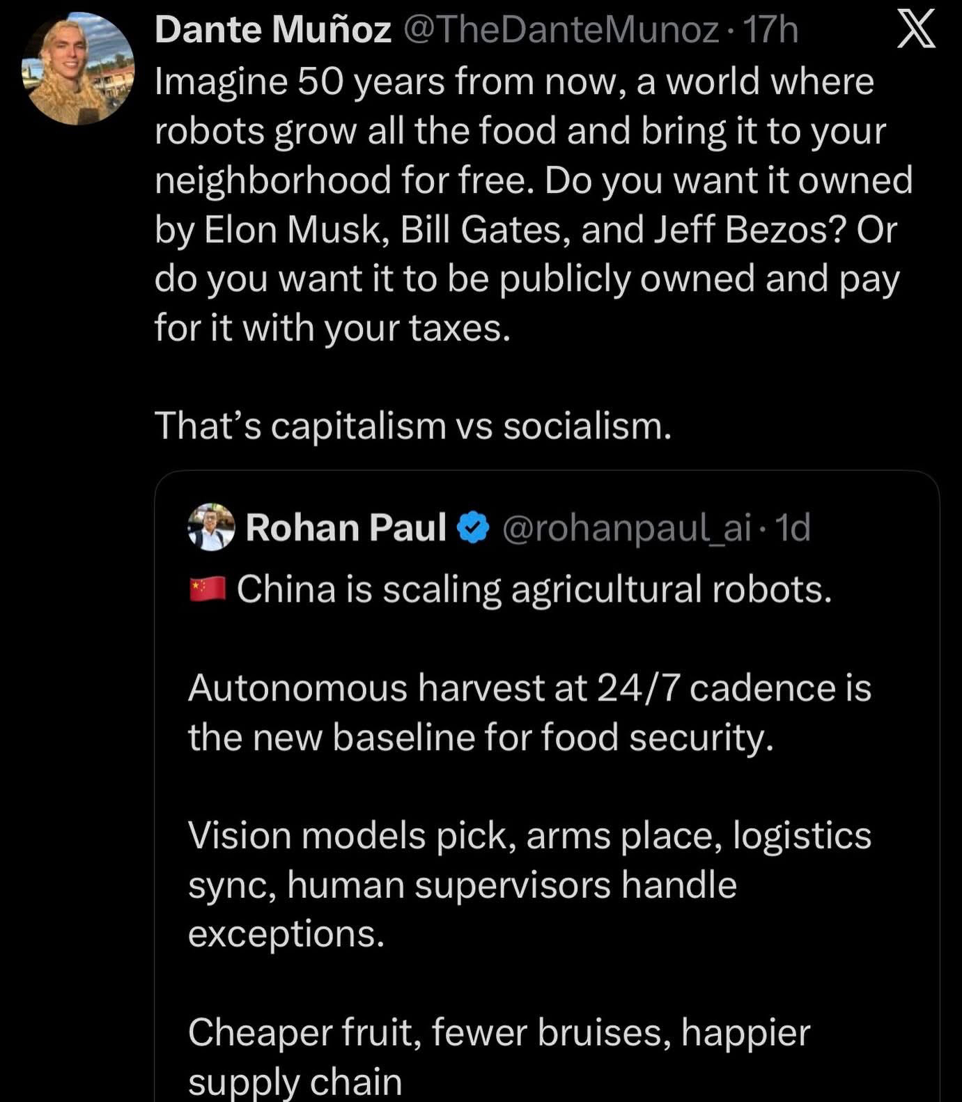Image resolution: width=962 pixels, height=1102 pixels.
Task: Open the Rohan Paul display name
Action: point(346,527)
